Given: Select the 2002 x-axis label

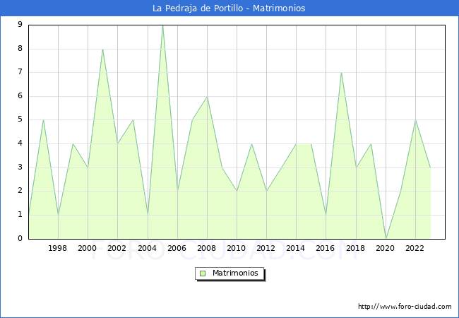Looking at the screenshot, I should [x=117, y=248].
